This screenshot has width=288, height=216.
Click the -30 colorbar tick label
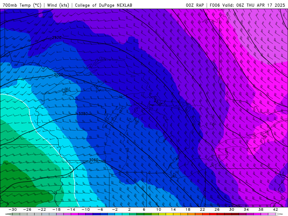[x=13, y=210]
